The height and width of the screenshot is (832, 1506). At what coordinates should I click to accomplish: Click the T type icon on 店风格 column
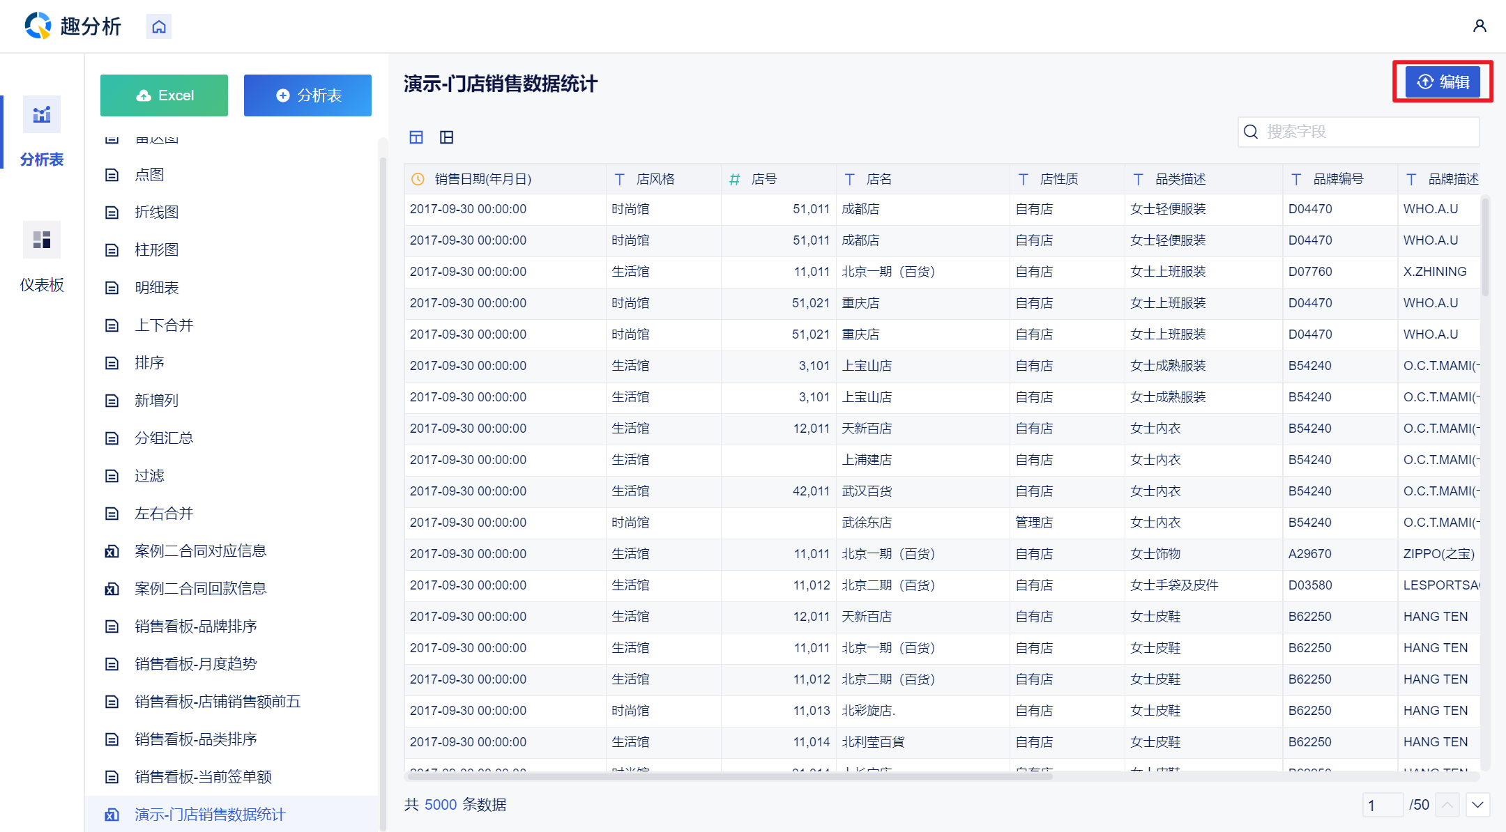pos(619,179)
